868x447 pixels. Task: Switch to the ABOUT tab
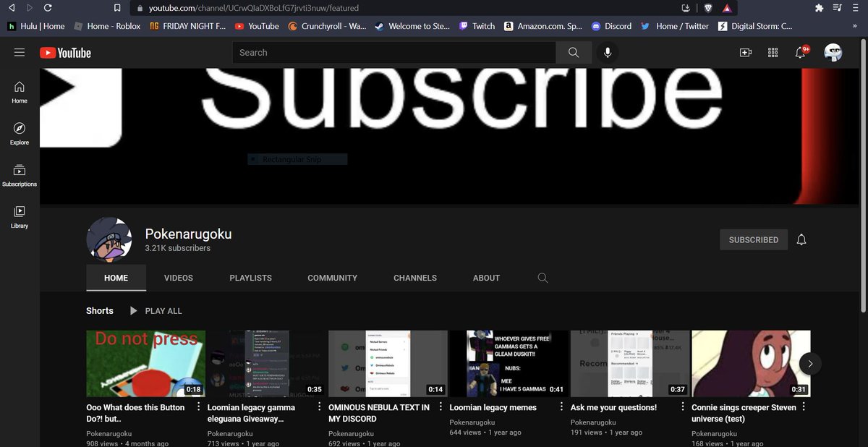tap(486, 278)
